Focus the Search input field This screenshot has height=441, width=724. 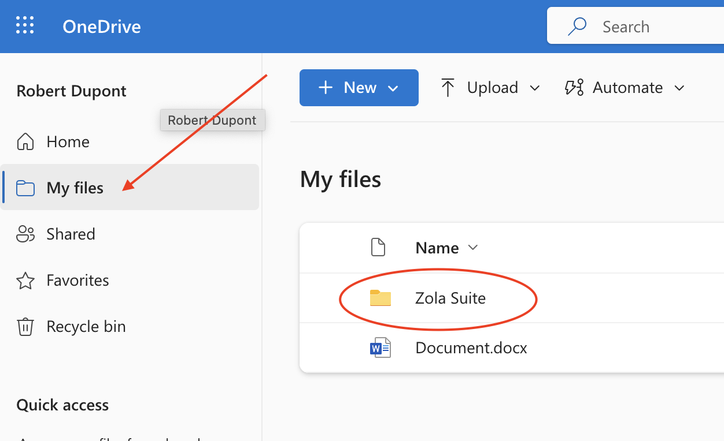point(636,25)
